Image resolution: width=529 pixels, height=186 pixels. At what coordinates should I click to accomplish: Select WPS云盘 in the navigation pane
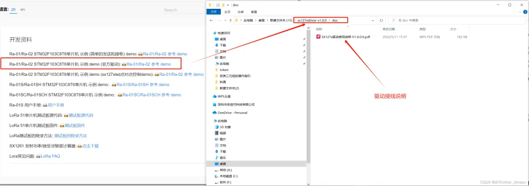(x=224, y=96)
